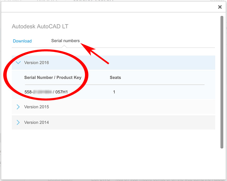The width and height of the screenshot is (227, 181).
Task: Click the Seats column header
Action: (115, 78)
